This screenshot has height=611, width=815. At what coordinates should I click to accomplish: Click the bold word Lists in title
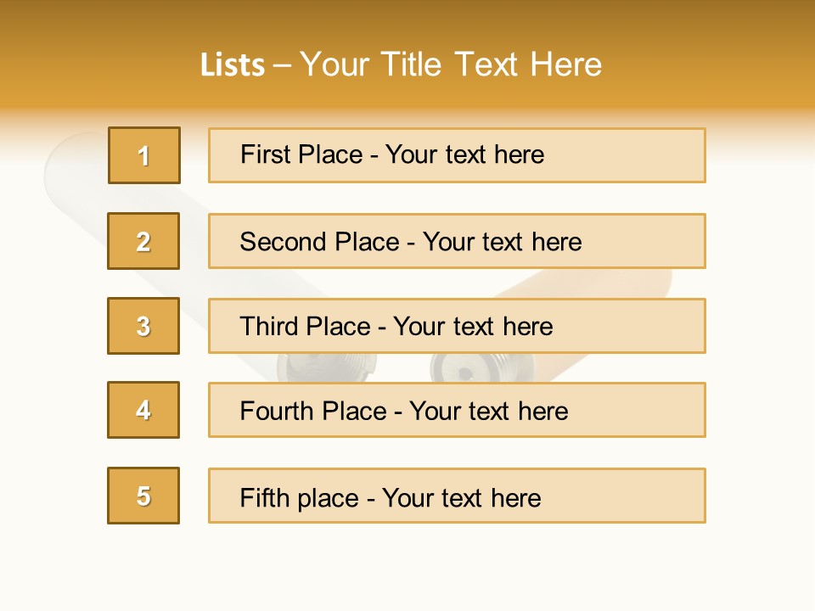pyautogui.click(x=233, y=65)
